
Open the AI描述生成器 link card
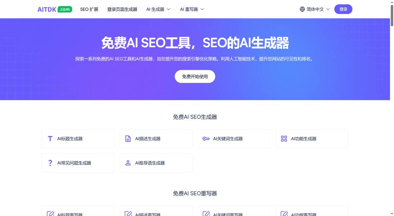(x=156, y=139)
